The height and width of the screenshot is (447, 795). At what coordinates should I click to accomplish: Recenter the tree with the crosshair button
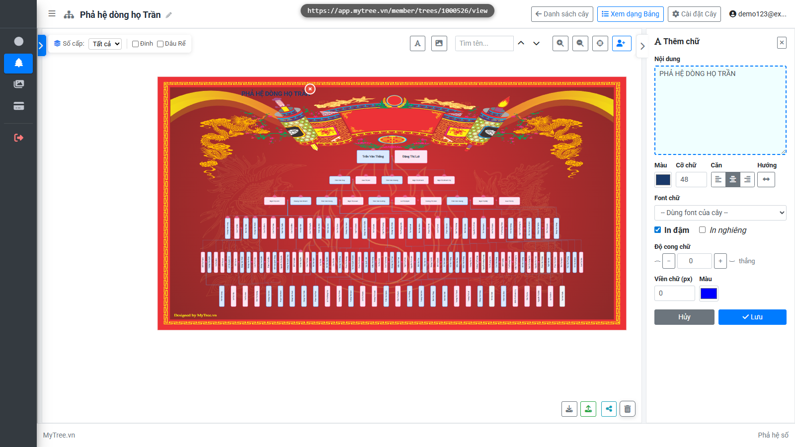tap(600, 43)
